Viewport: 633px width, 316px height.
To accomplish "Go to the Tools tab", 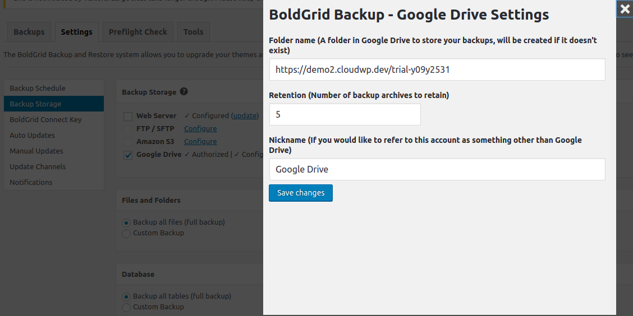I will [193, 32].
